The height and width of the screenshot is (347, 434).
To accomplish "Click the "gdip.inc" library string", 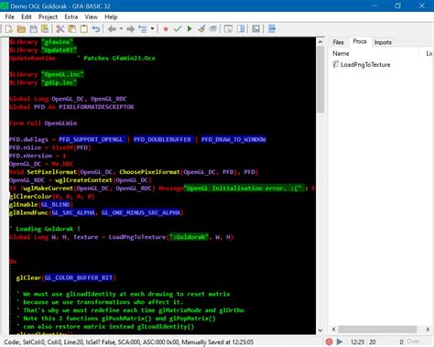I will coord(59,82).
